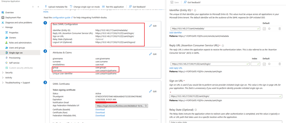The image size is (286, 123).
Task: Collapse the Manage section
Action: (3, 27)
